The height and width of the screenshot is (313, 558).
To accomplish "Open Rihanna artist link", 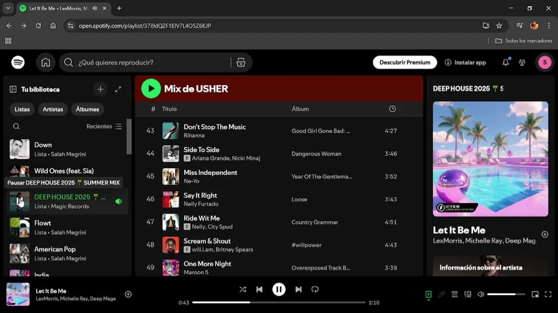I will point(194,135).
